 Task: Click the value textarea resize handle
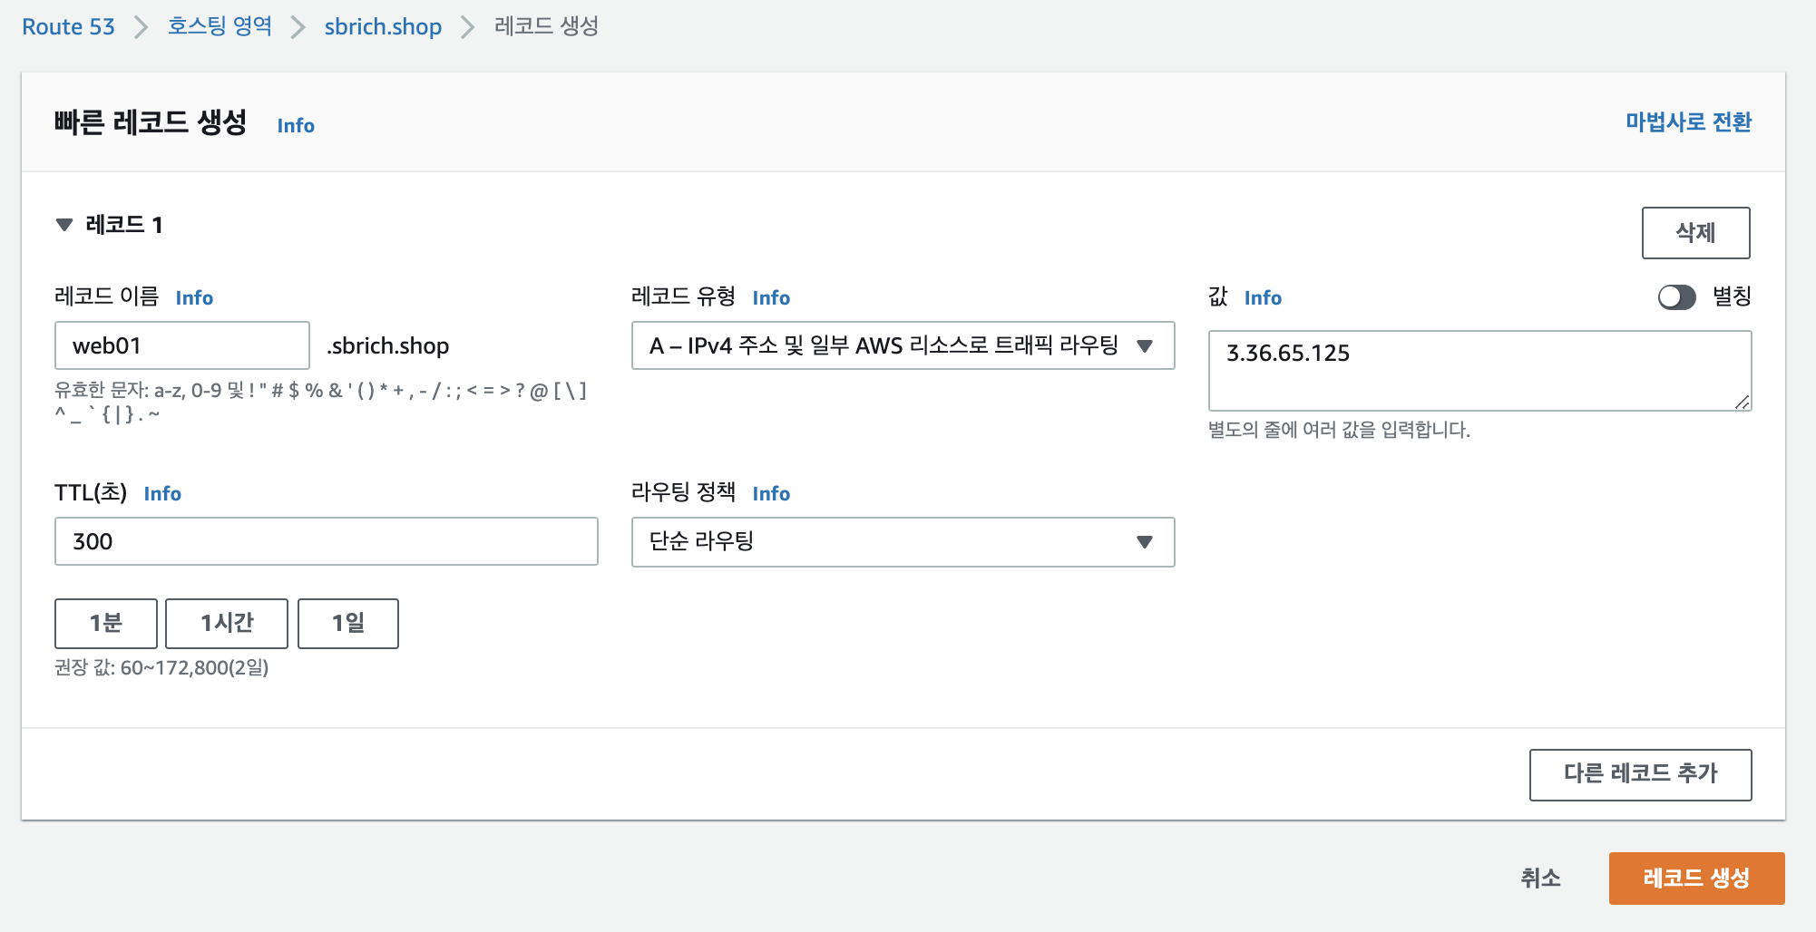pos(1742,402)
